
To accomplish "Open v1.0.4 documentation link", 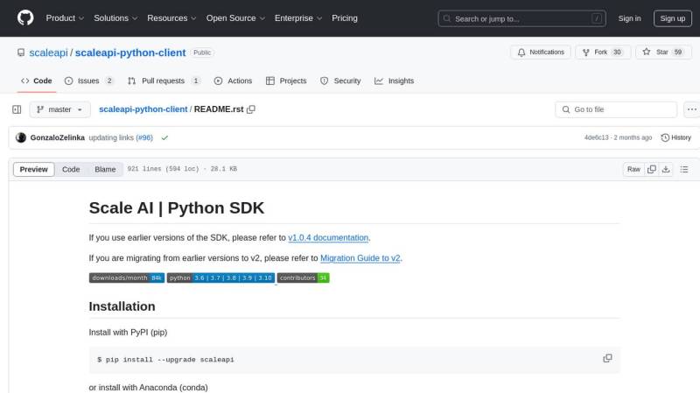I will [328, 237].
